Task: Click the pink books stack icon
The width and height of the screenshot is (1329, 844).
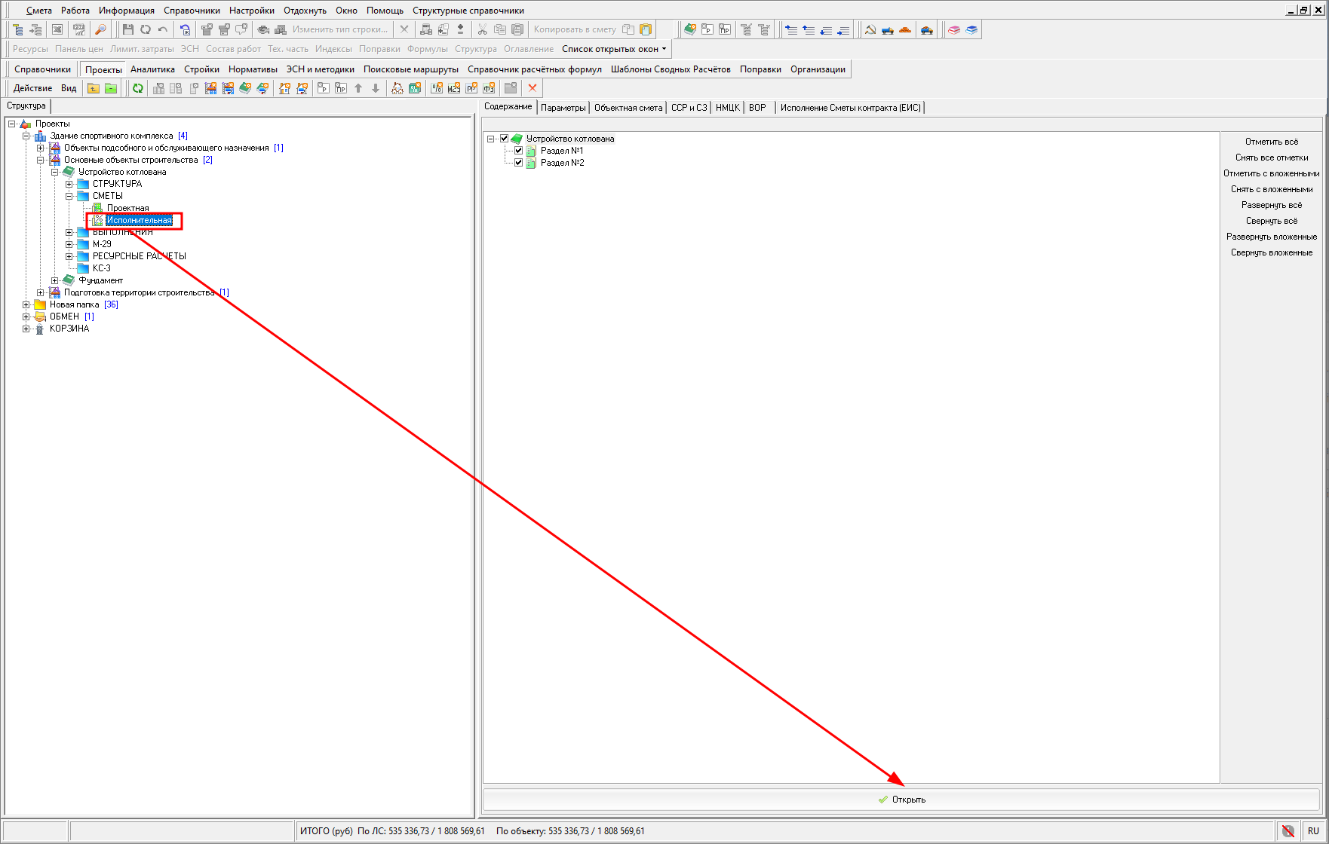Action: [954, 29]
